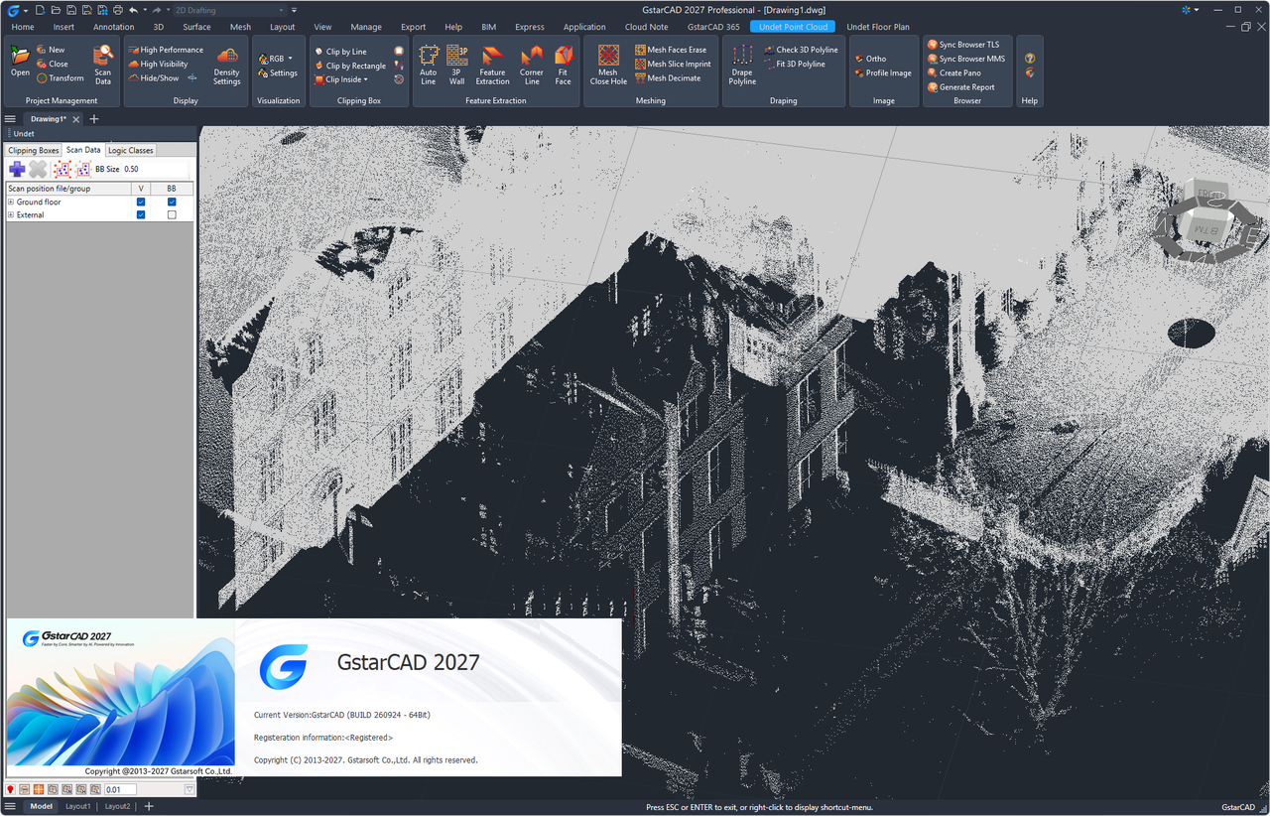Launch Mesh Close Hole
1270x816 pixels.
click(608, 64)
